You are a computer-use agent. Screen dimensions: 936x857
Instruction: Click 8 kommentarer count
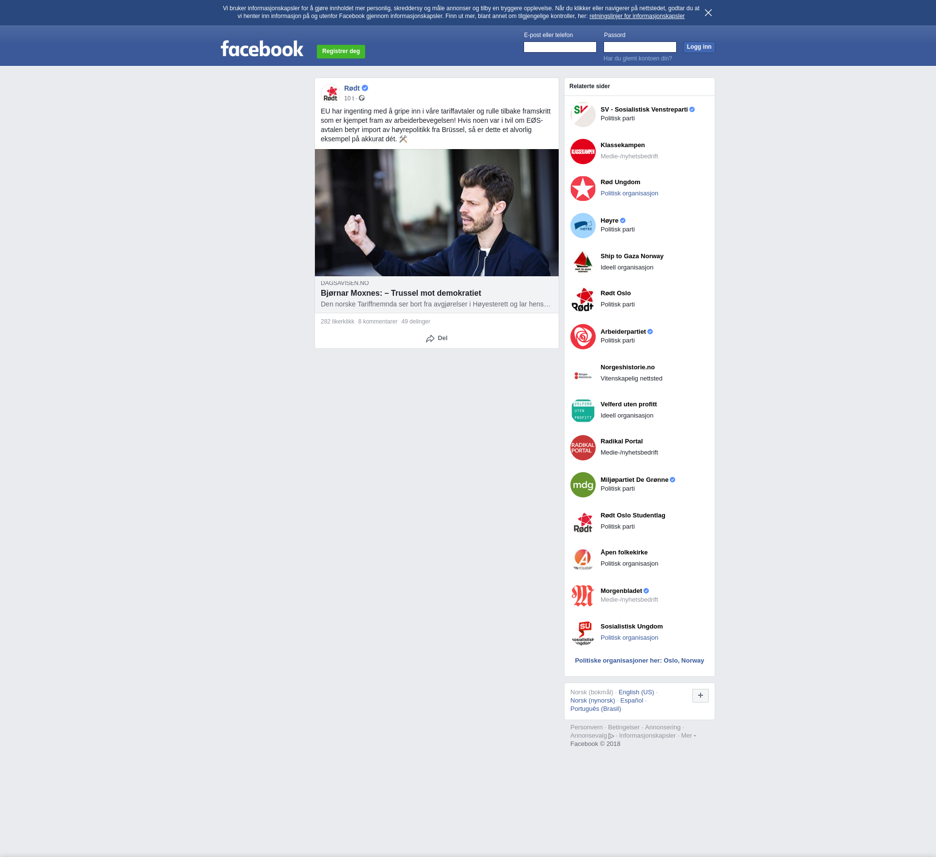(378, 322)
